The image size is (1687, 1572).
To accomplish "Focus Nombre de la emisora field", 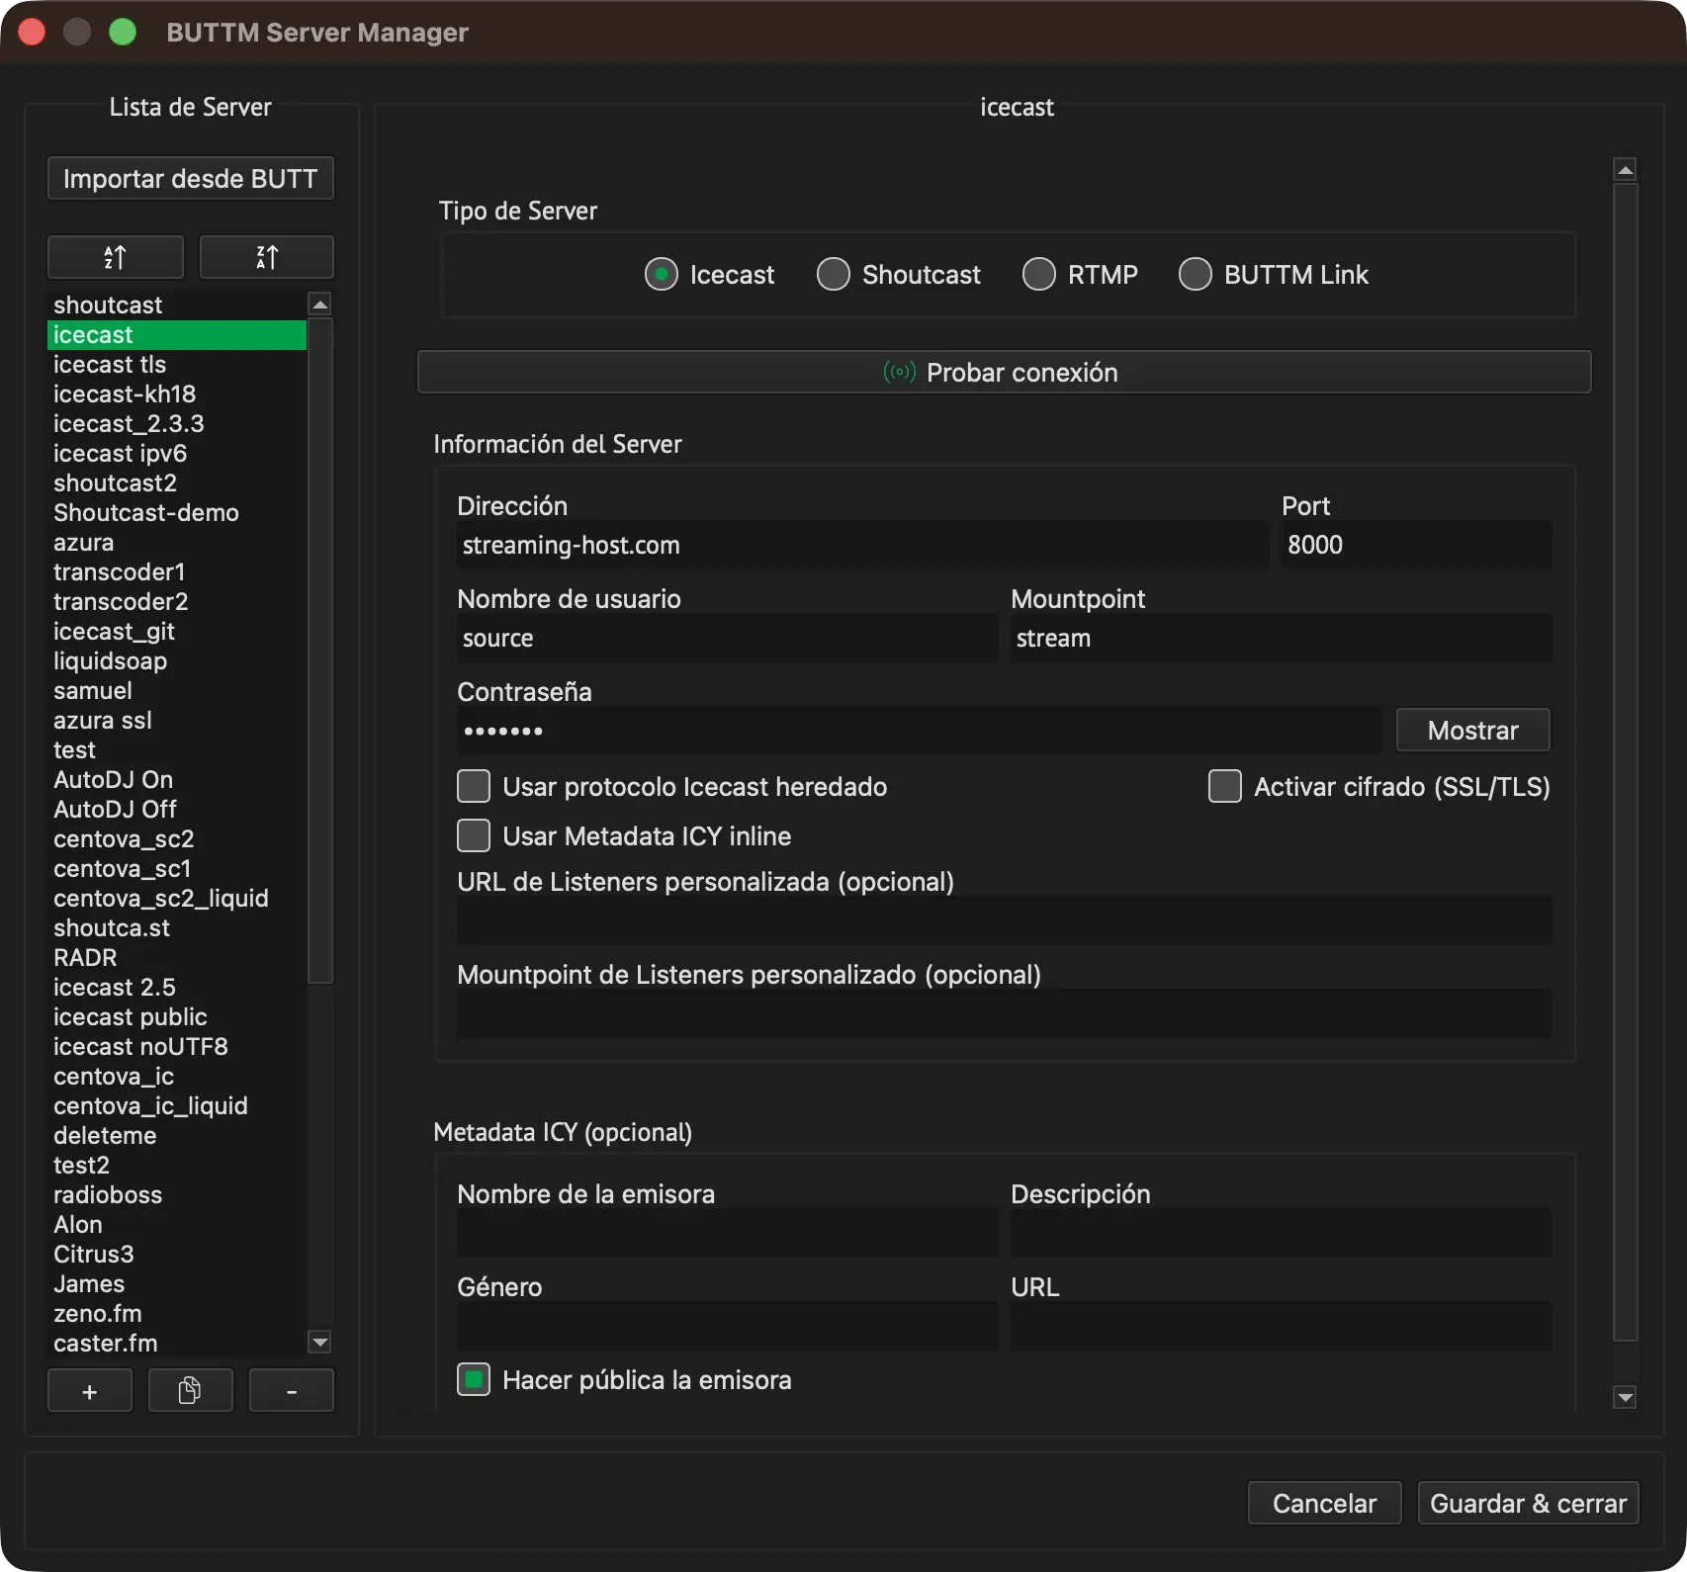I will point(727,1233).
